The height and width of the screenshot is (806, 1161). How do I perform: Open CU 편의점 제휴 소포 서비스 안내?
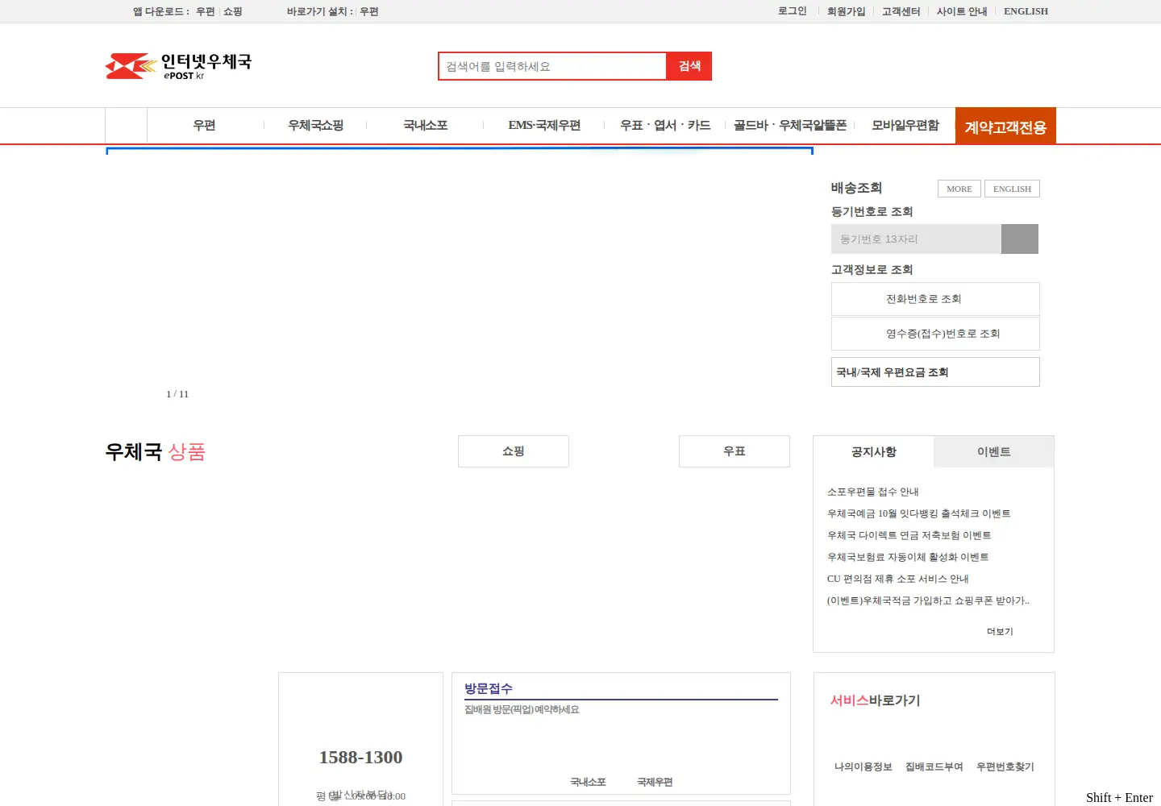click(898, 579)
